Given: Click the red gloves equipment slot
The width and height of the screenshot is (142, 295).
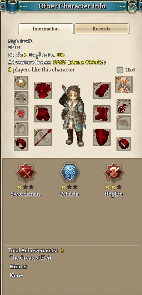Looking at the screenshot, I should point(102,90).
